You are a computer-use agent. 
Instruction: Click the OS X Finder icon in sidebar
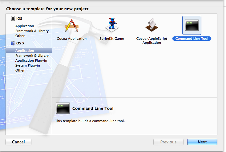pos(13,43)
